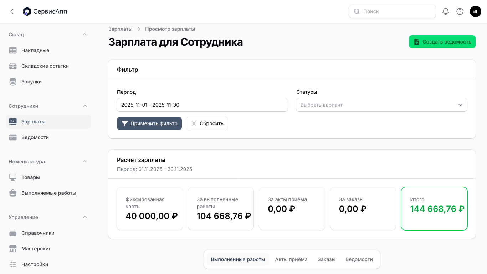Viewport: 487px width, 274px height.
Task: Click Сбросить to reset the filter
Action: pyautogui.click(x=207, y=123)
